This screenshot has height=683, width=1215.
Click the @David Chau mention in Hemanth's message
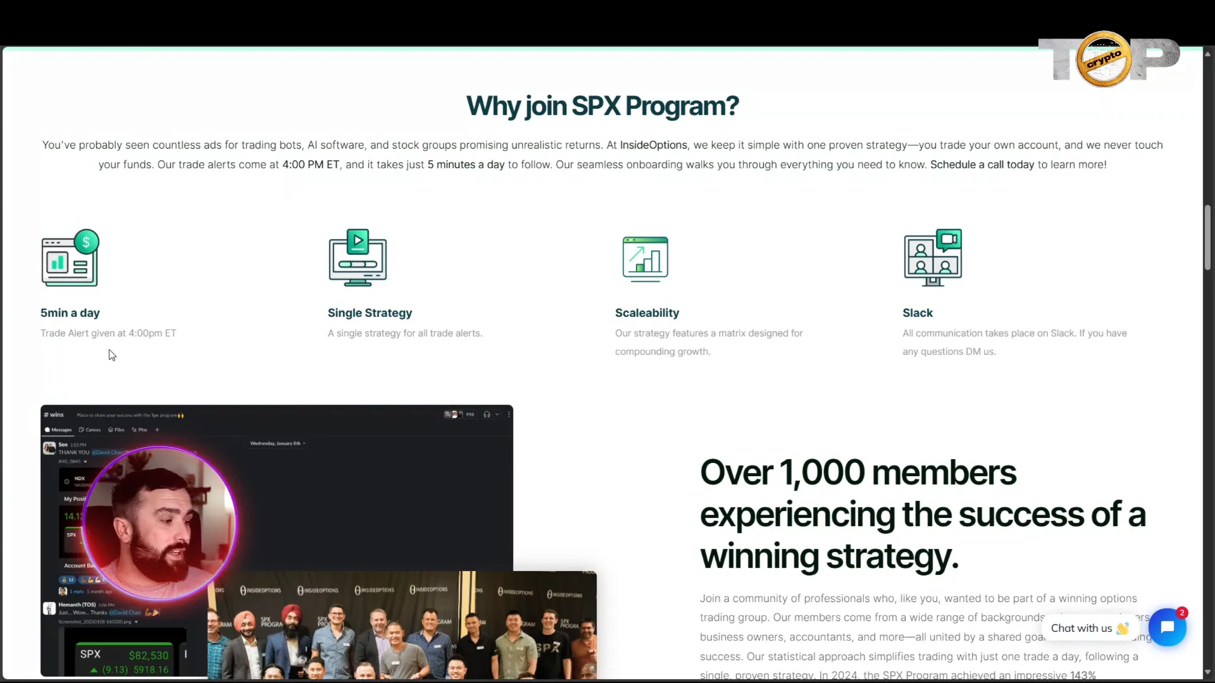pos(125,613)
